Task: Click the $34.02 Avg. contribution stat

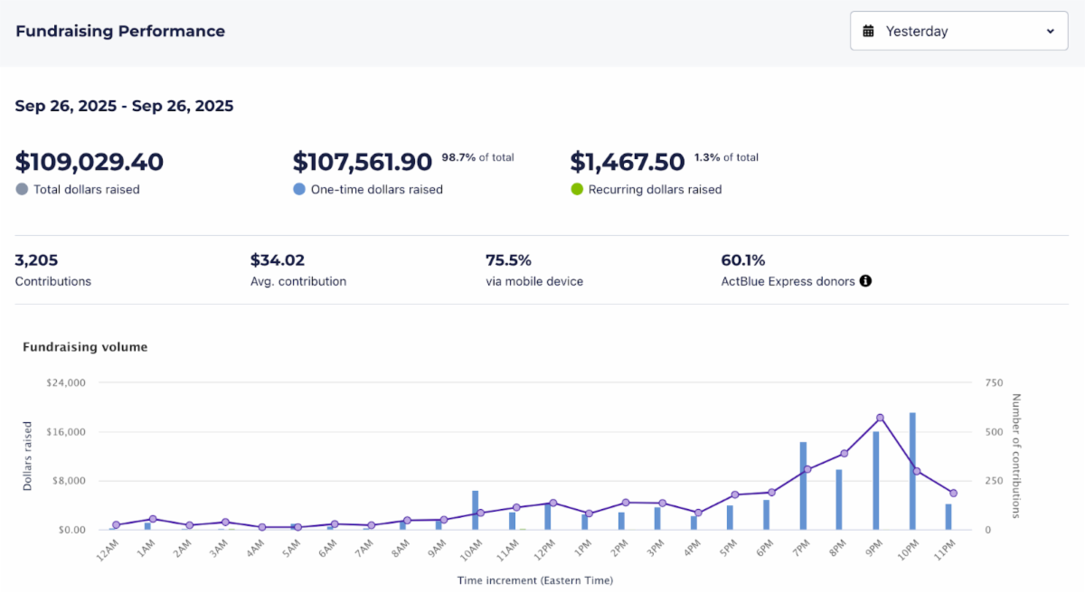Action: click(278, 260)
